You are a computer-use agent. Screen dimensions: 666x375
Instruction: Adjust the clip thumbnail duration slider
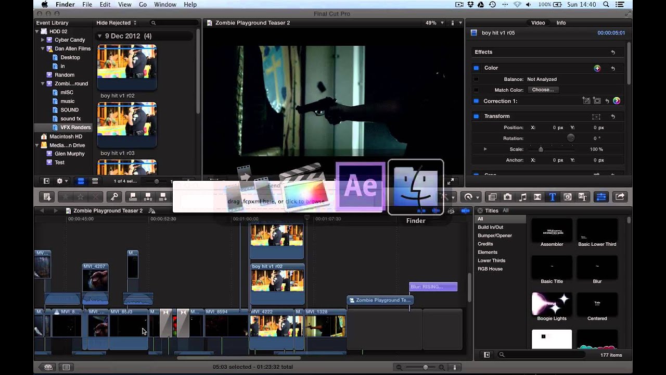(157, 182)
